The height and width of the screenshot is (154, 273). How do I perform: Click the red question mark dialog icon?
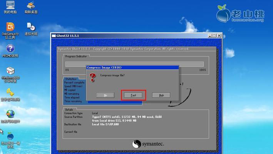pos(92,77)
